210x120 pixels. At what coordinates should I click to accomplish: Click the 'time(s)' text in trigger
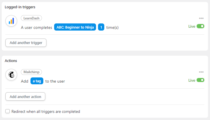pos(112,27)
